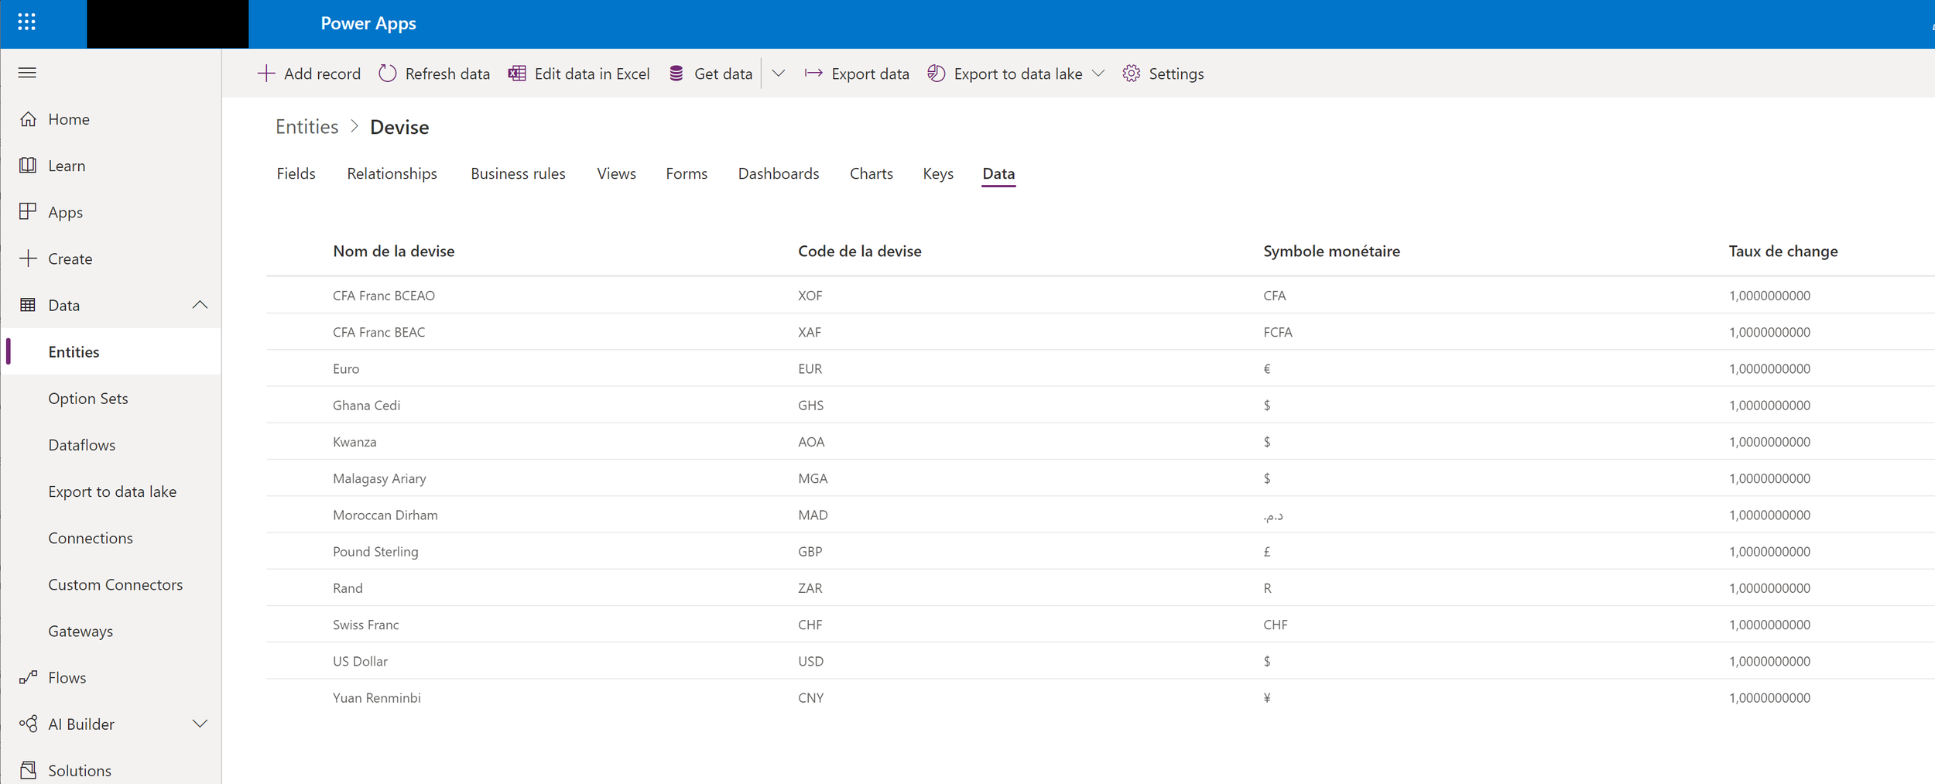
Task: Open the Business rules tab
Action: [x=519, y=173]
